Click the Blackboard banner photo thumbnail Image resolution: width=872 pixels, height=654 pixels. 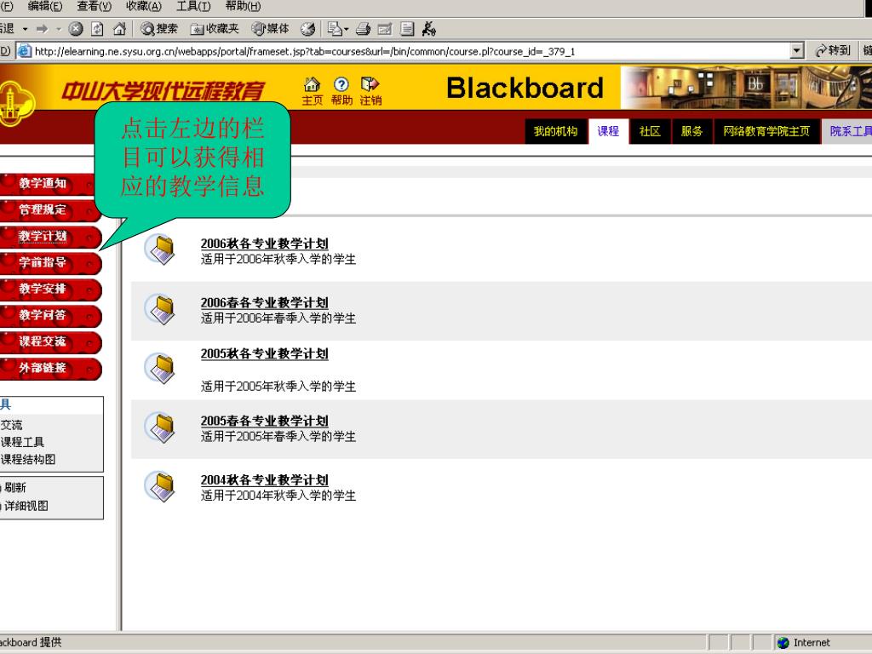(746, 88)
